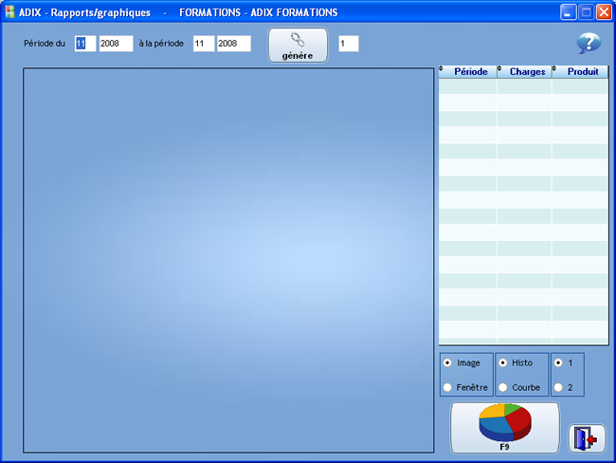Click the Période du label
The width and height of the screenshot is (616, 463).
[45, 44]
